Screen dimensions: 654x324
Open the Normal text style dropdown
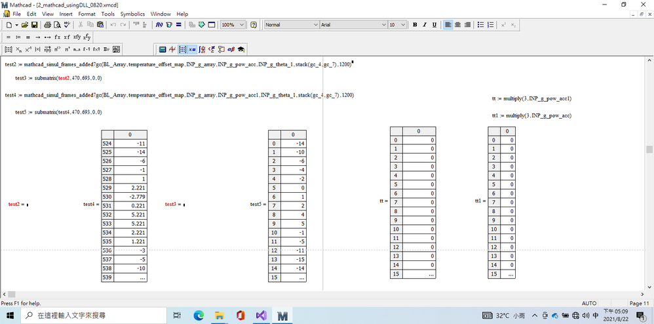coord(315,25)
